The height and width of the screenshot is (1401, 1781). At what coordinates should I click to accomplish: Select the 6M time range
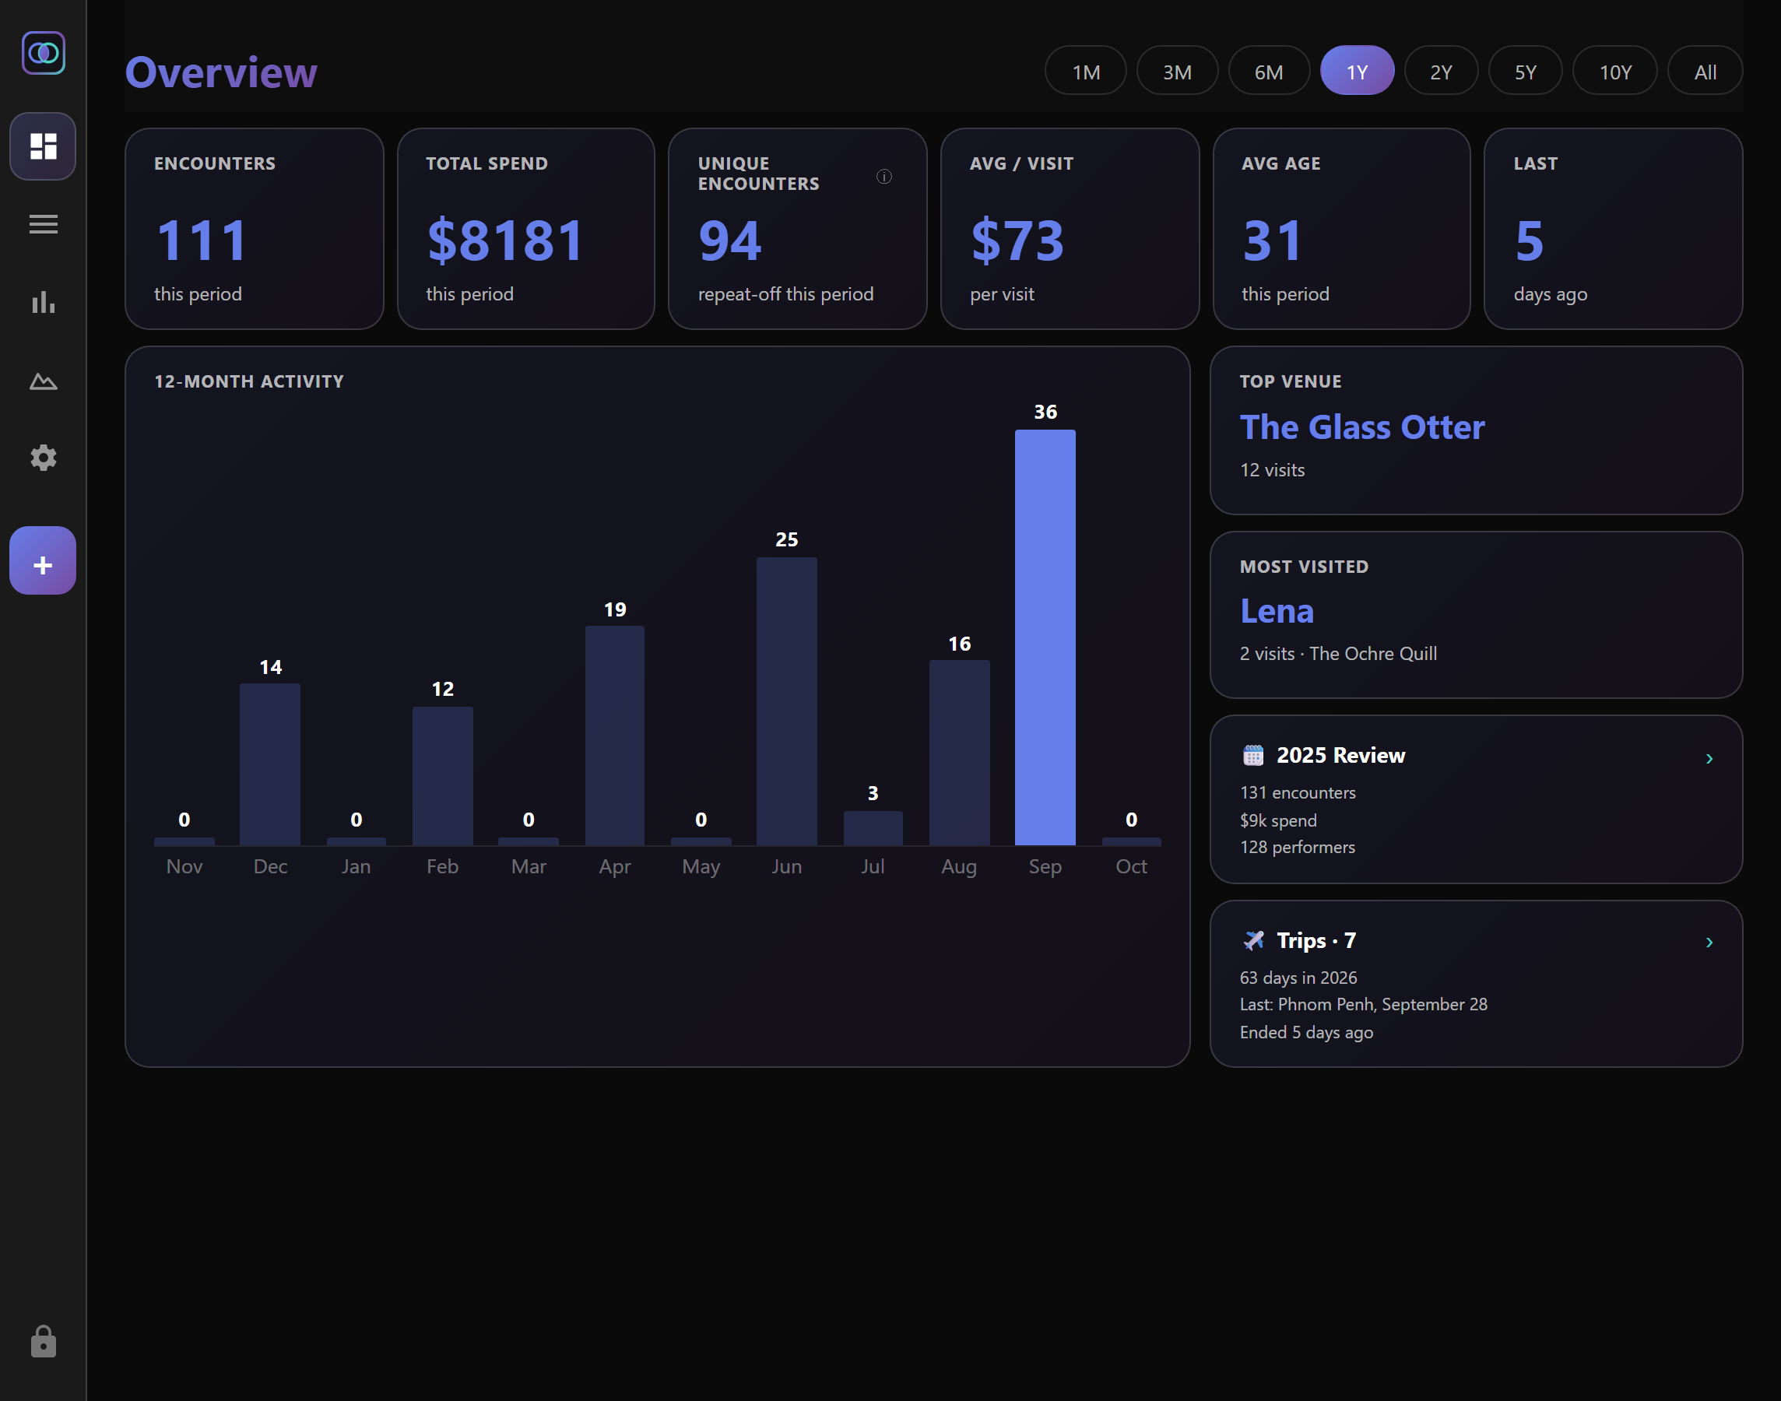tap(1268, 72)
